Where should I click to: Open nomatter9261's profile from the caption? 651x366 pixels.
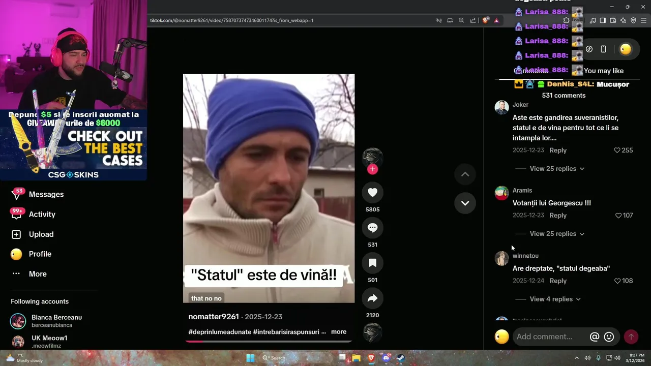point(214,317)
